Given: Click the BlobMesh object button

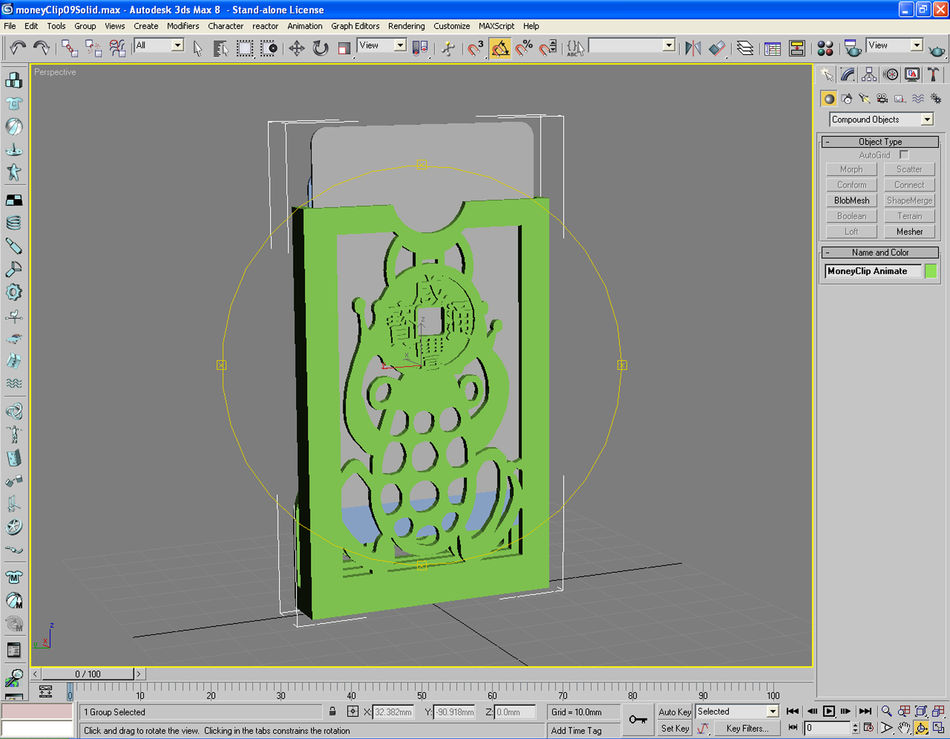Looking at the screenshot, I should point(852,200).
